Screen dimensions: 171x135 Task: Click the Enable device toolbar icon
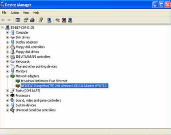click(70, 20)
